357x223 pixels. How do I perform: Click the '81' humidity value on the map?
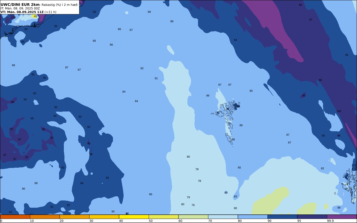(156, 78)
